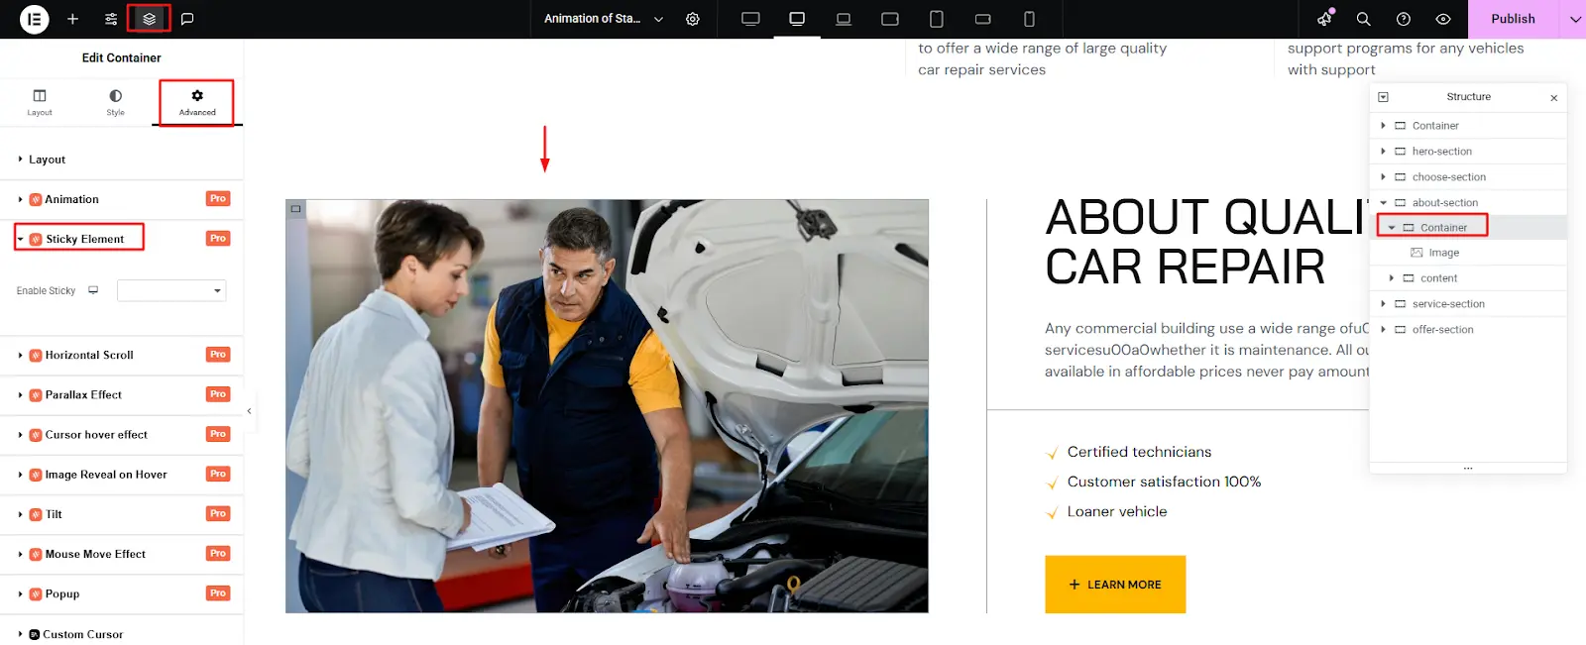1586x645 pixels.
Task: Expand hero-section in Structure tree
Action: point(1384,152)
